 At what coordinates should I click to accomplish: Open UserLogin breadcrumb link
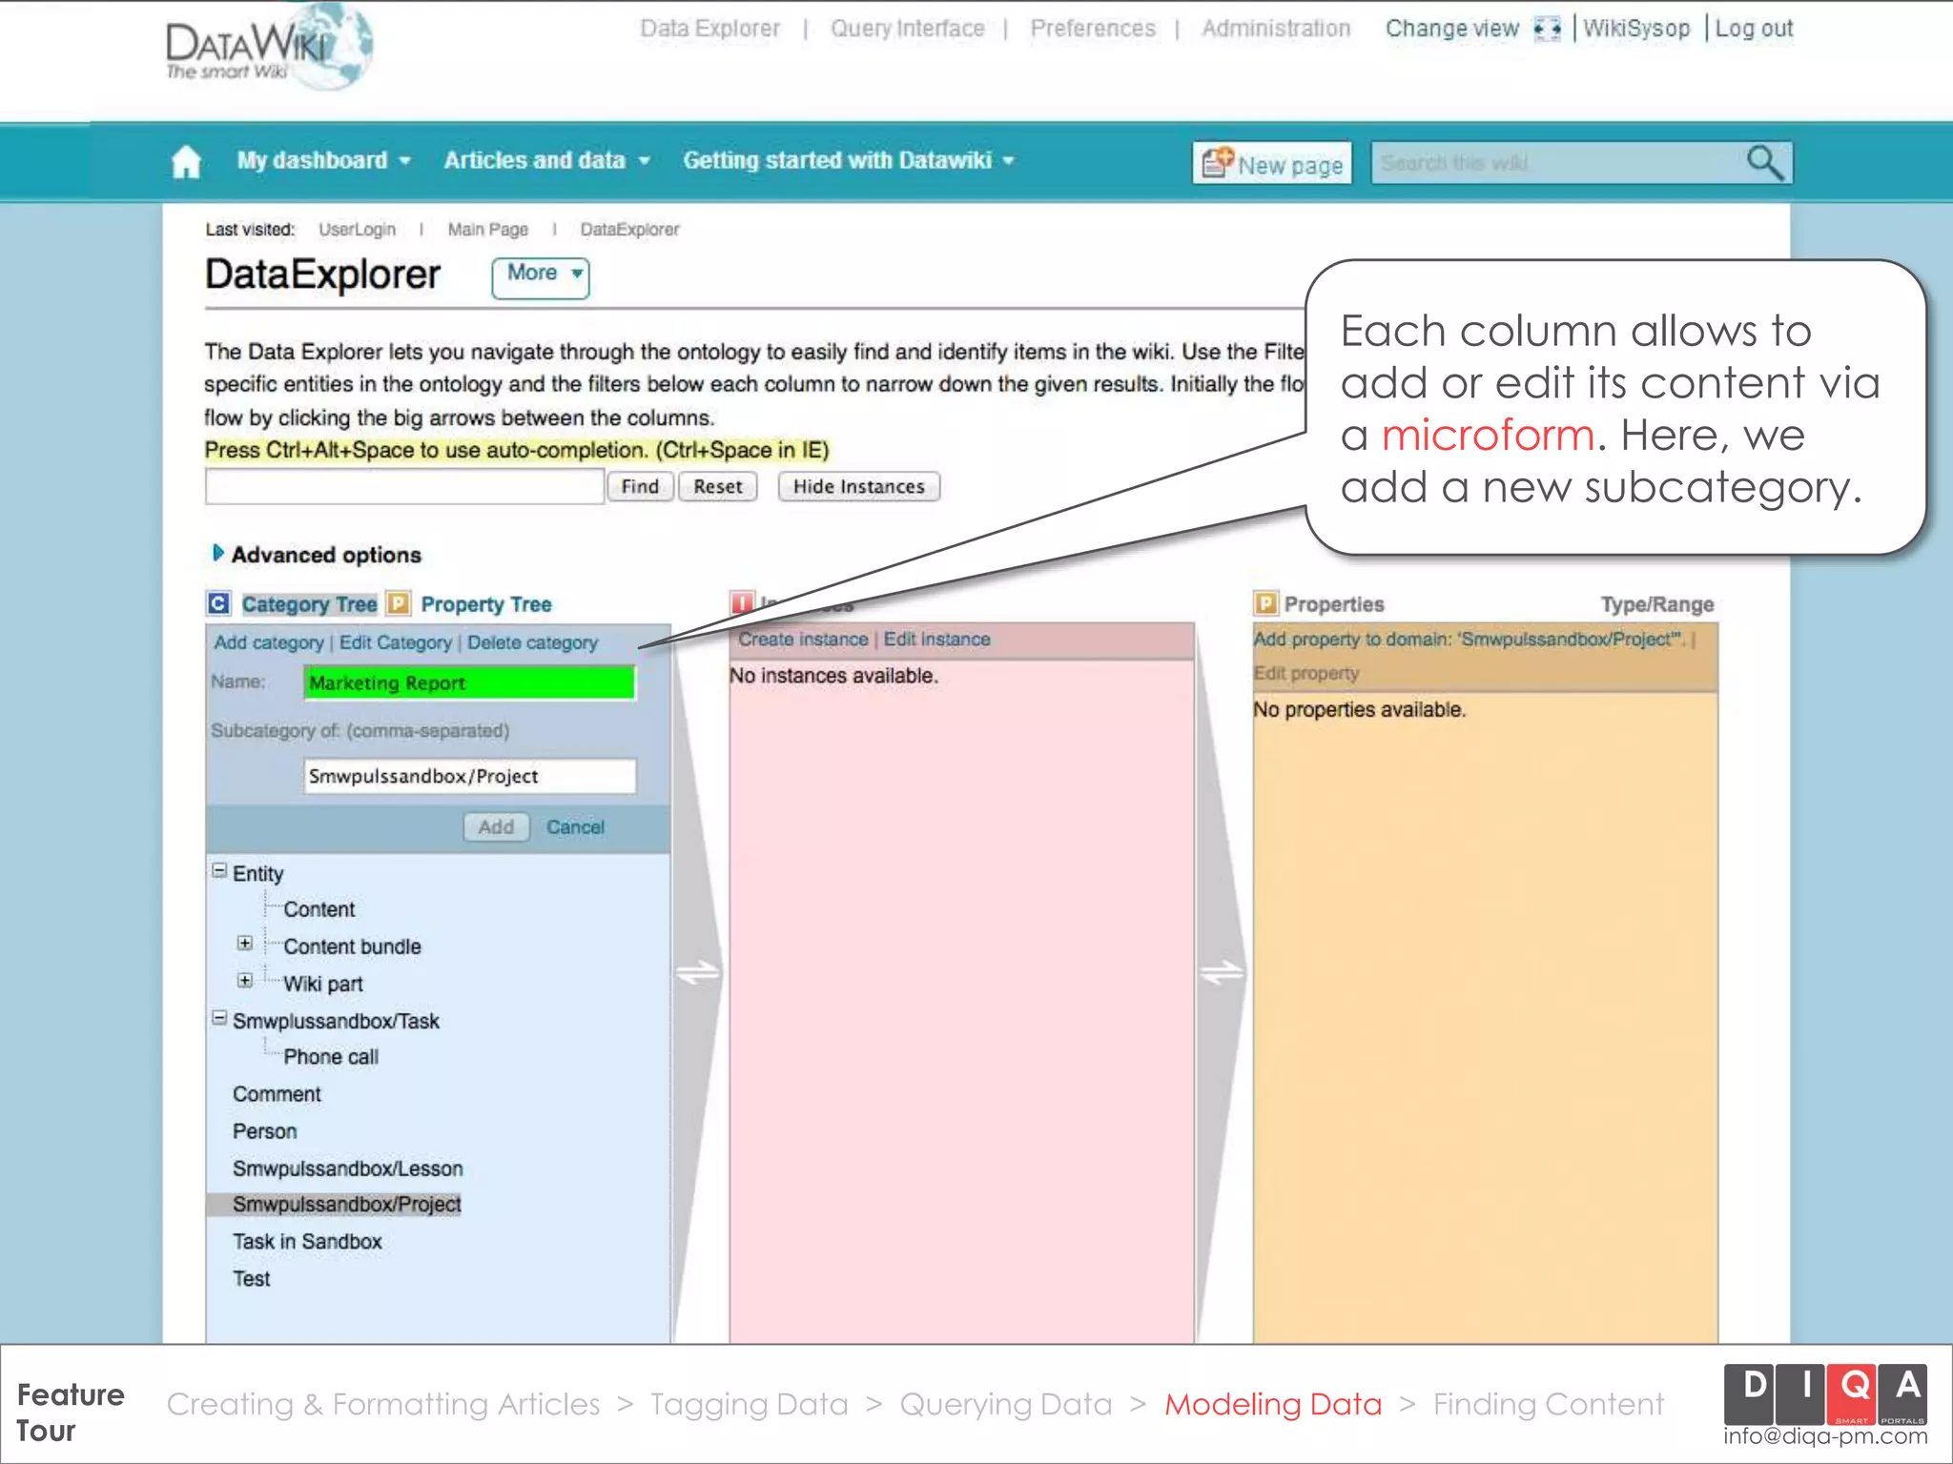coord(357,230)
